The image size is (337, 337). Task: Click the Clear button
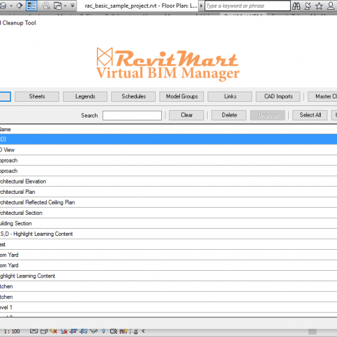pos(187,115)
